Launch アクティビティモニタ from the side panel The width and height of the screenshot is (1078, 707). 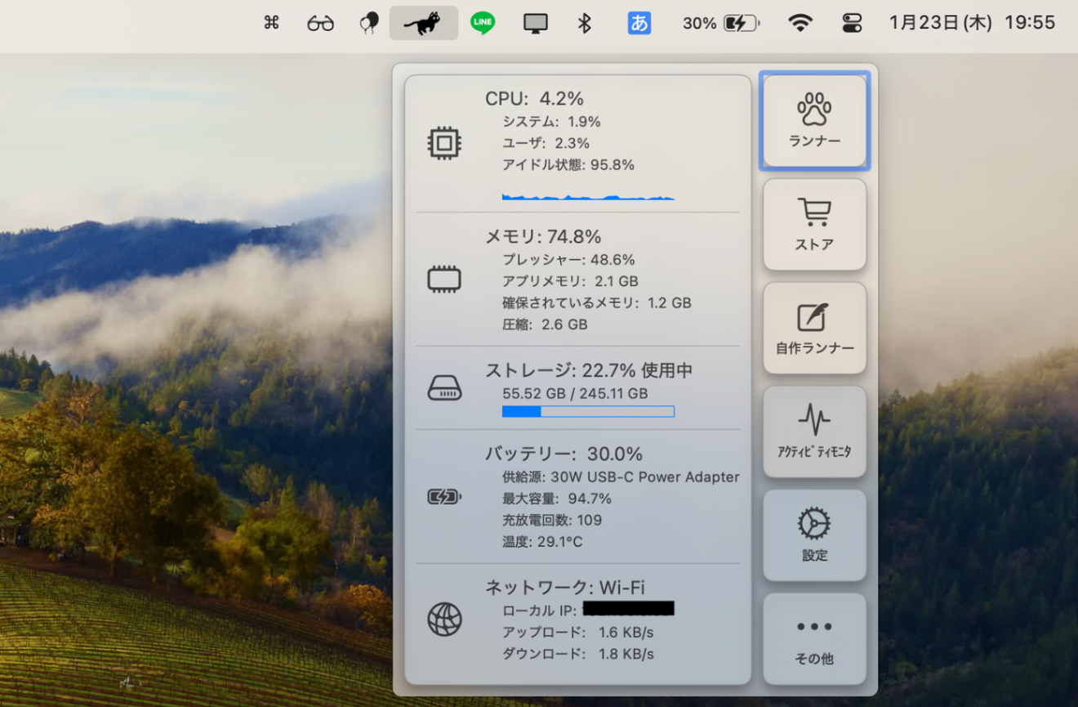[814, 432]
